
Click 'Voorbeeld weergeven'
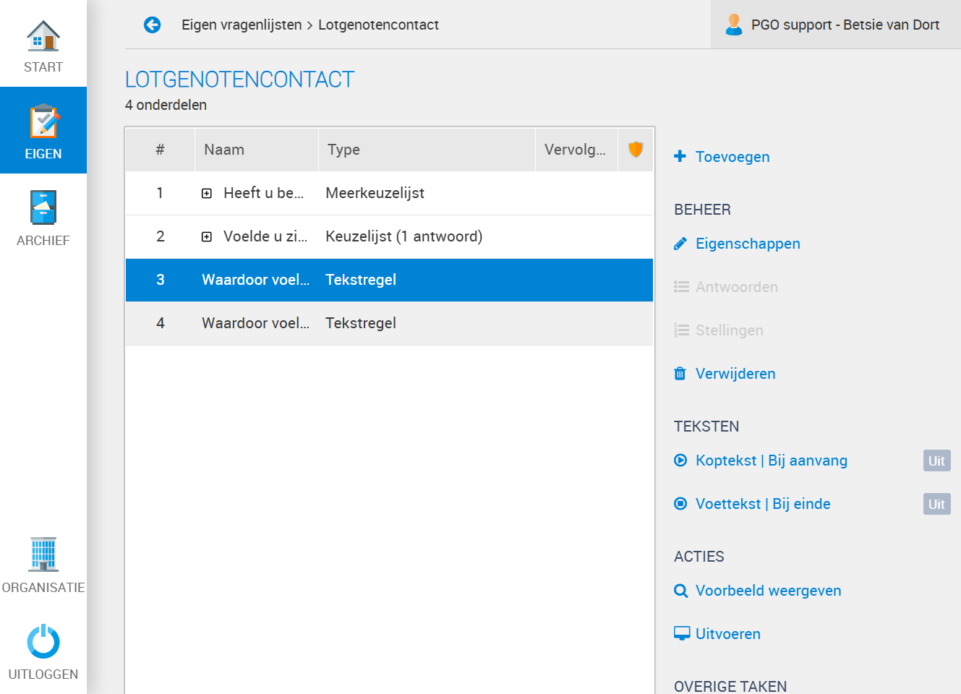coord(769,591)
